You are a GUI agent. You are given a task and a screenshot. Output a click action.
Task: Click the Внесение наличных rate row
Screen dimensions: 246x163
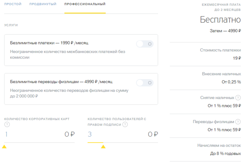[221, 78]
